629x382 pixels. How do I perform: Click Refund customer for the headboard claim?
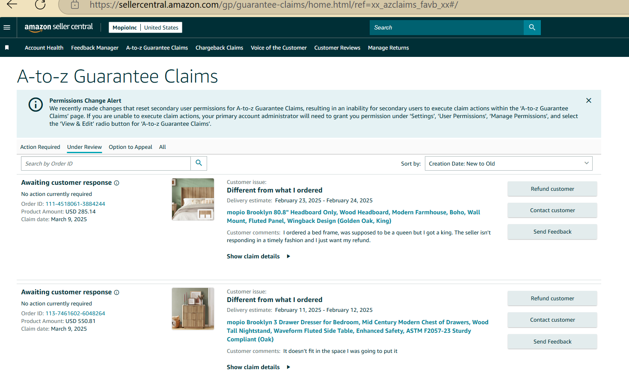point(552,189)
